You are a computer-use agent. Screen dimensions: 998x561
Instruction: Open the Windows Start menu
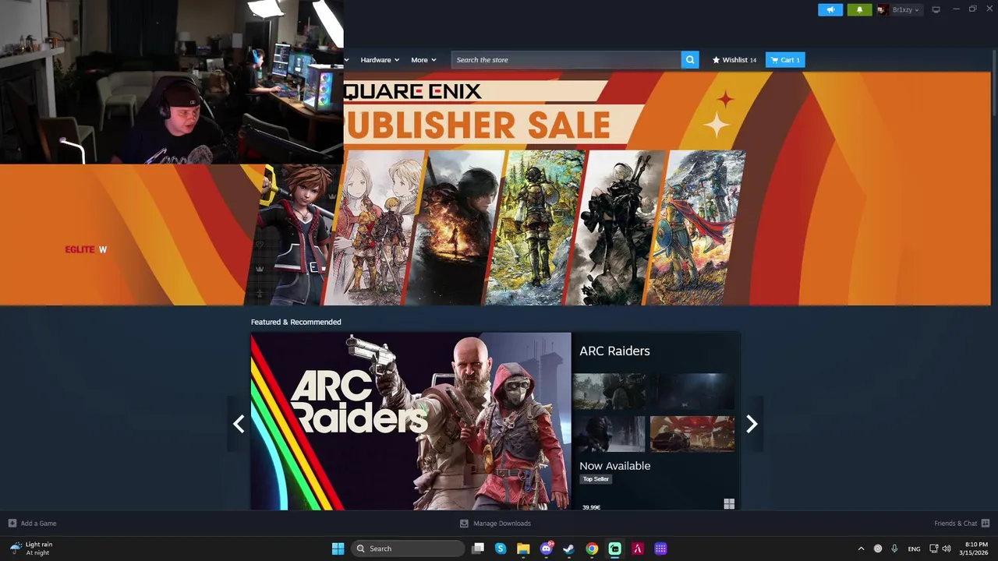(x=338, y=549)
